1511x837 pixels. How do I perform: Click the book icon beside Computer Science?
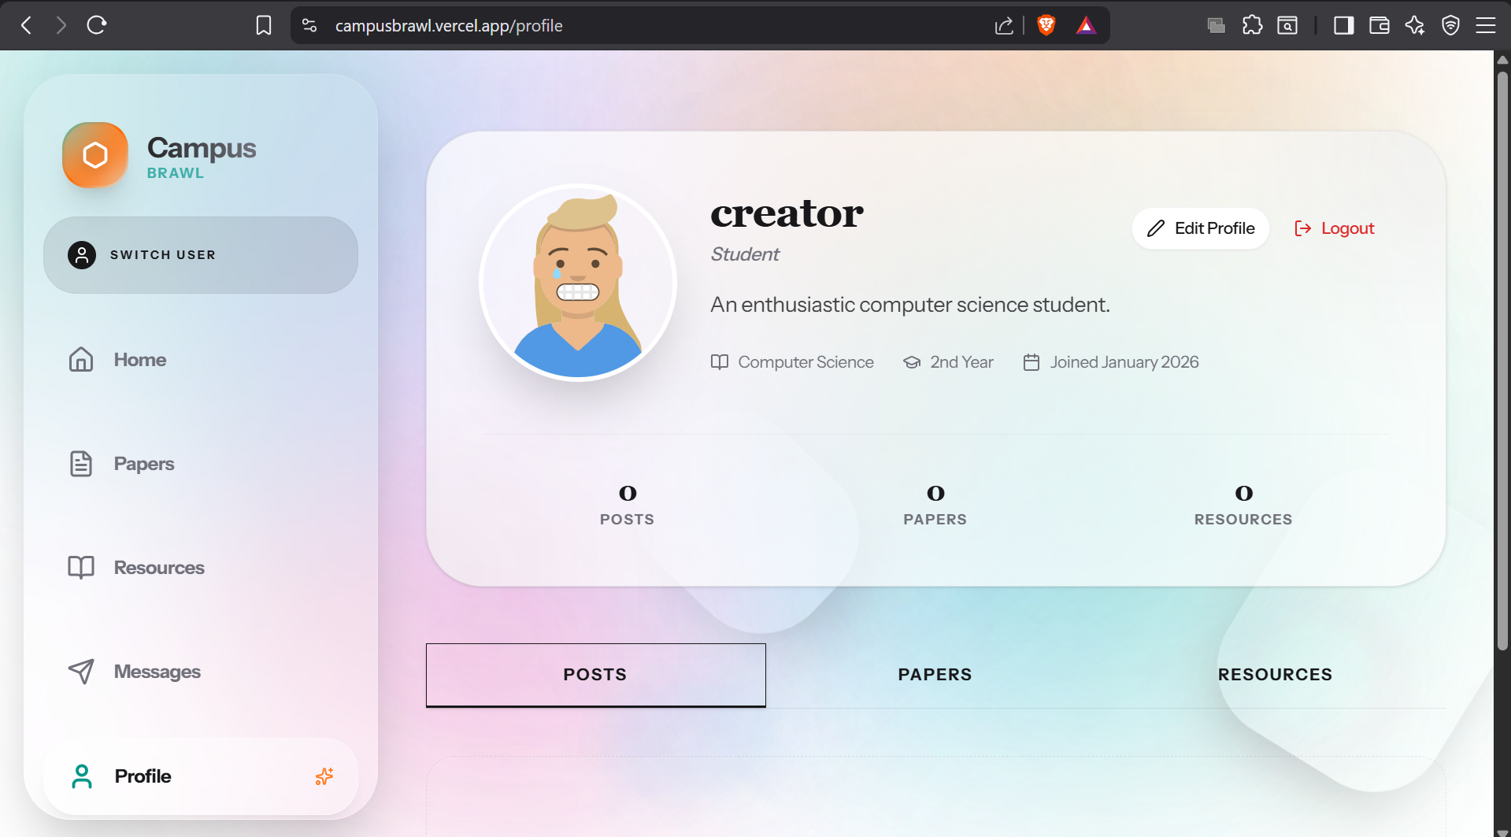coord(720,362)
